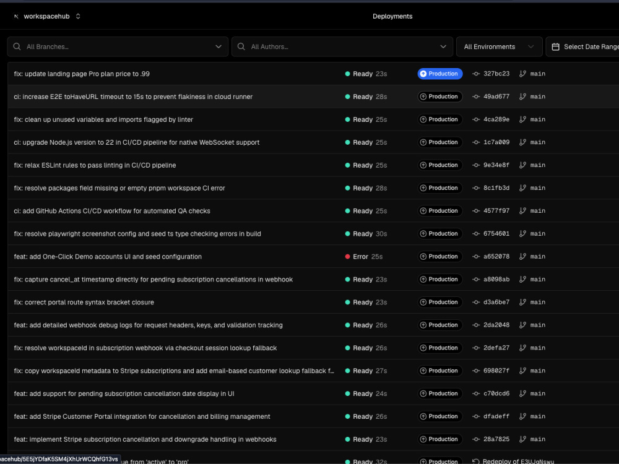Open the One-Click Demo accounts deployment

(x=108, y=257)
